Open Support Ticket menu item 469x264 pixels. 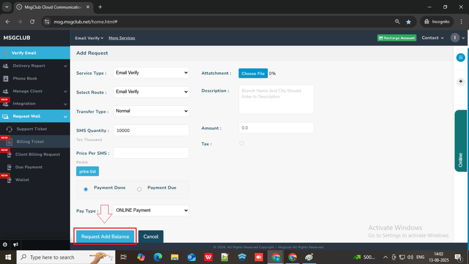point(35,129)
